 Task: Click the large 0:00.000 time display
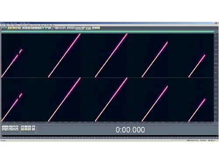tap(130, 129)
